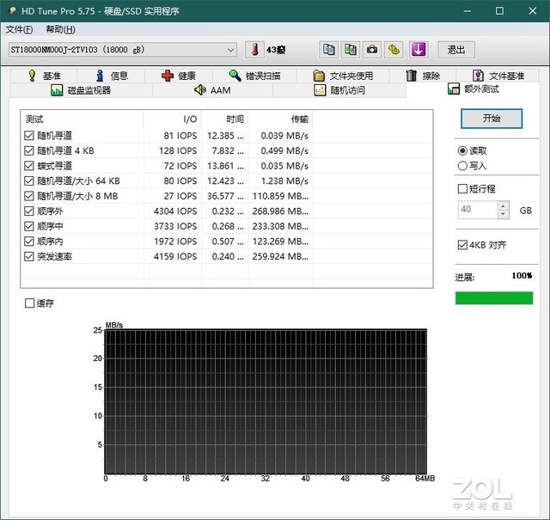Click the 传输 column header
The height and width of the screenshot is (520, 550).
(281, 119)
